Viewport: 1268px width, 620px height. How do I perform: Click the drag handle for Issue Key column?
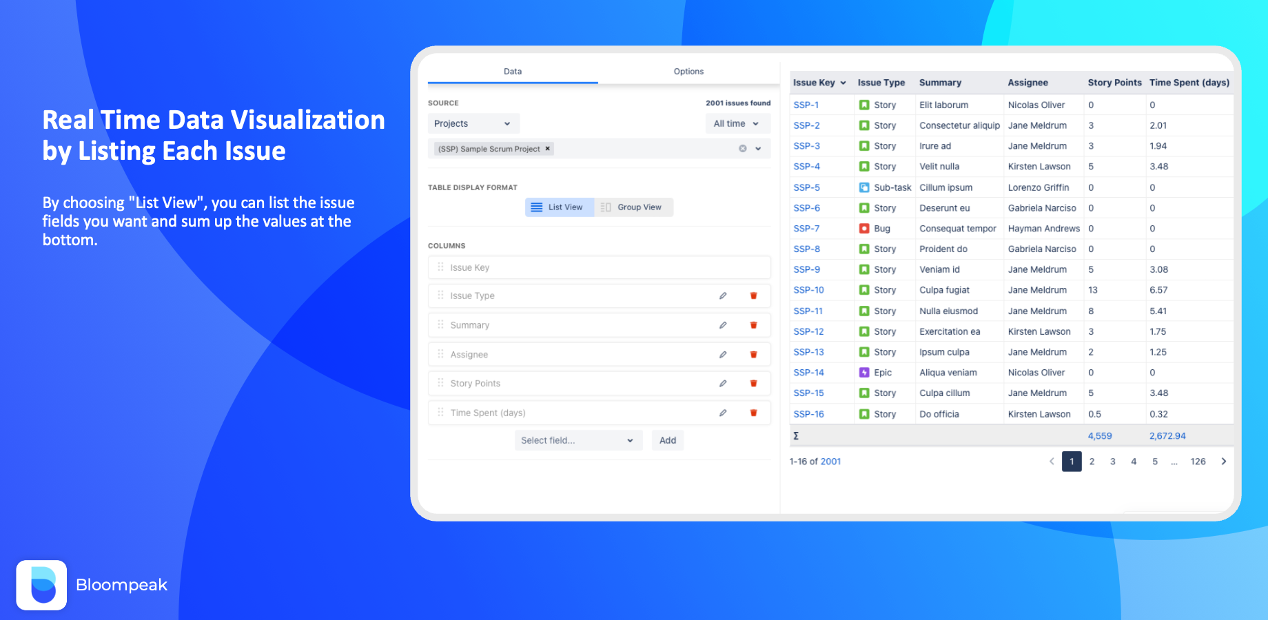click(440, 267)
